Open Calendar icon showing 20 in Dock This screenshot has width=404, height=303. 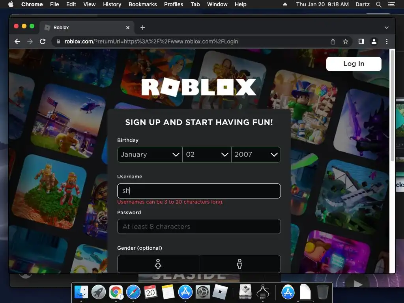(x=150, y=292)
